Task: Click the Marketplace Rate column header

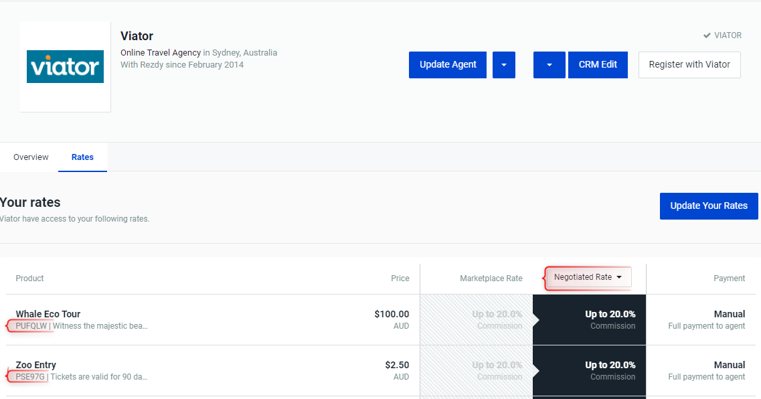Action: (x=491, y=278)
